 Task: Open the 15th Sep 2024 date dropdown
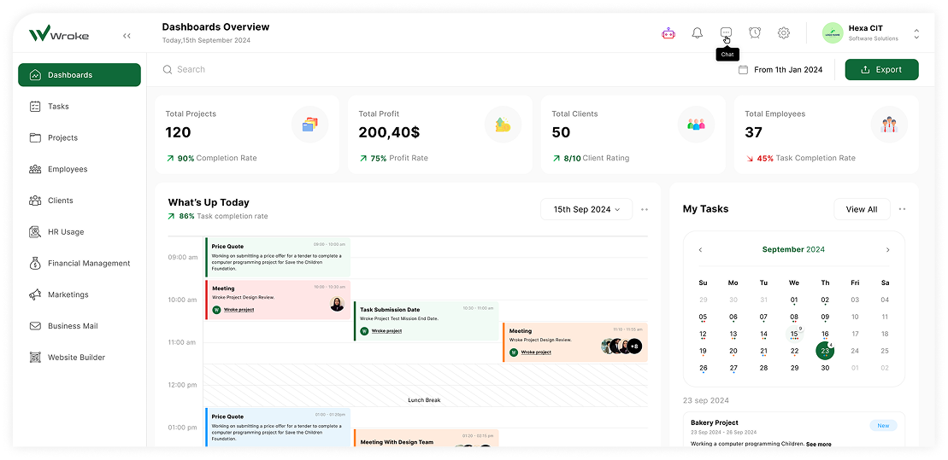click(586, 209)
